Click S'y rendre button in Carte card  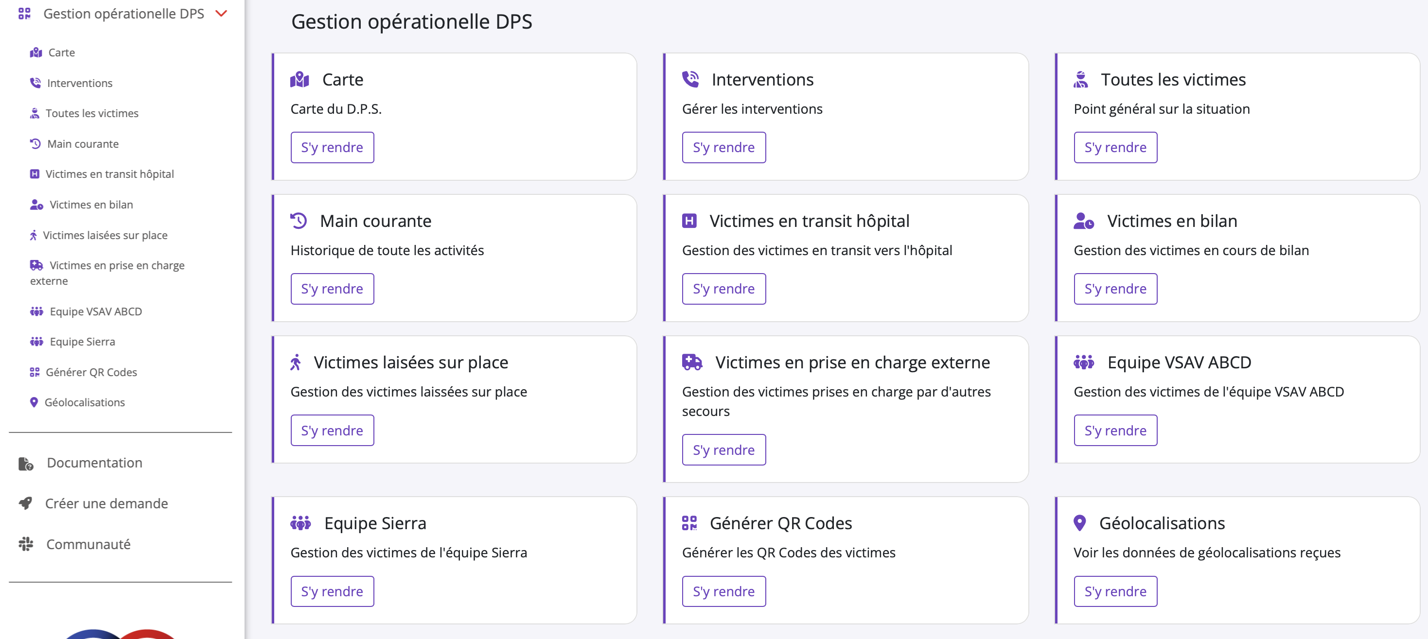(x=332, y=147)
